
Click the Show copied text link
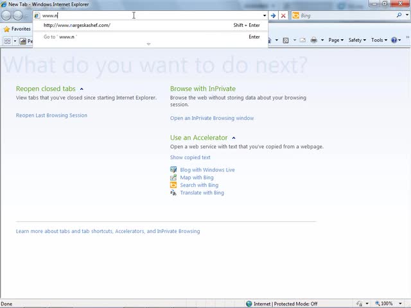point(190,157)
